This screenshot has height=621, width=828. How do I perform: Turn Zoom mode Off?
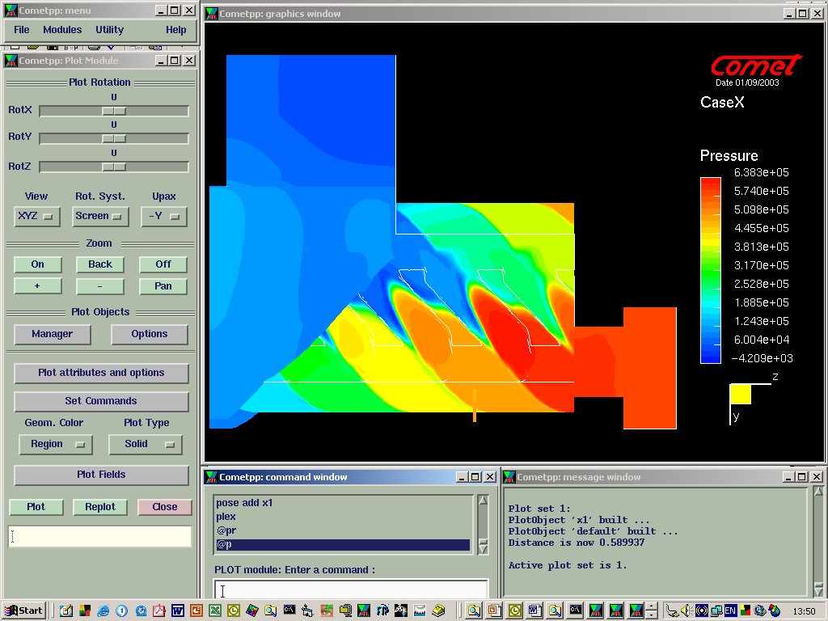point(163,264)
